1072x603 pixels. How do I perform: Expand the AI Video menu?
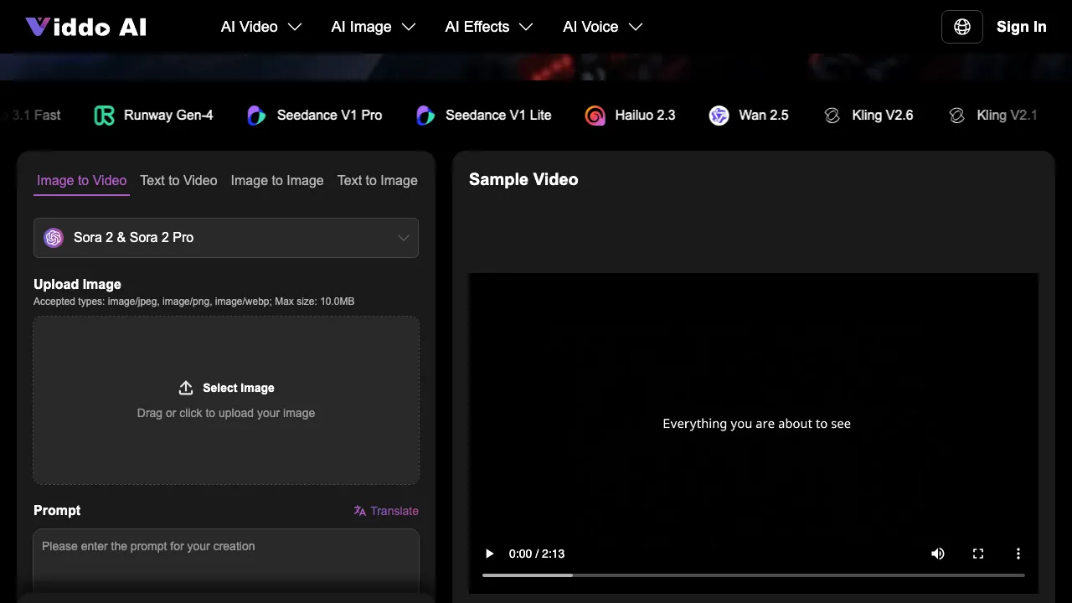pyautogui.click(x=260, y=26)
